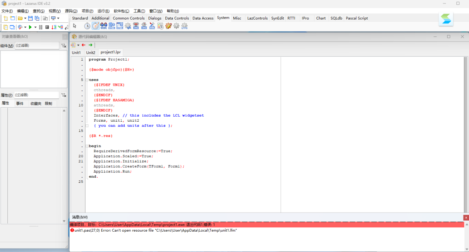This screenshot has height=252, width=469.
Task: Clear the component filter in Object Inspector
Action: (x=64, y=46)
